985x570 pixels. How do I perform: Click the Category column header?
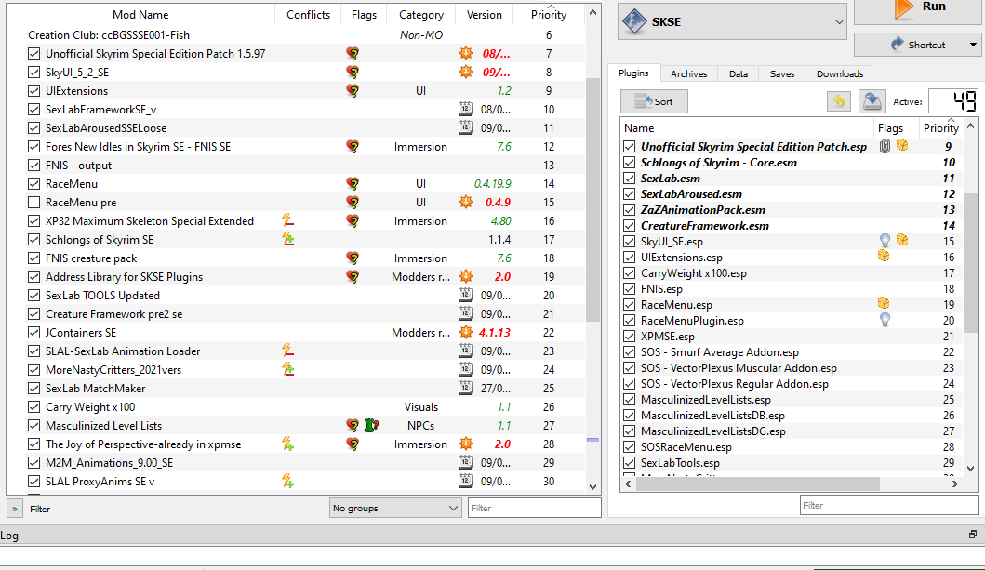coord(421,15)
